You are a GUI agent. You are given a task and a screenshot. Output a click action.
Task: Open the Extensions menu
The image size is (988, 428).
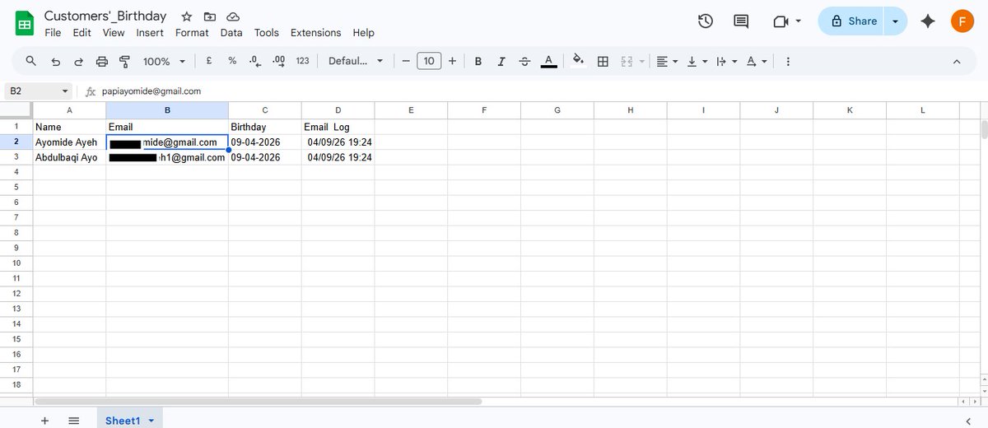coord(315,33)
